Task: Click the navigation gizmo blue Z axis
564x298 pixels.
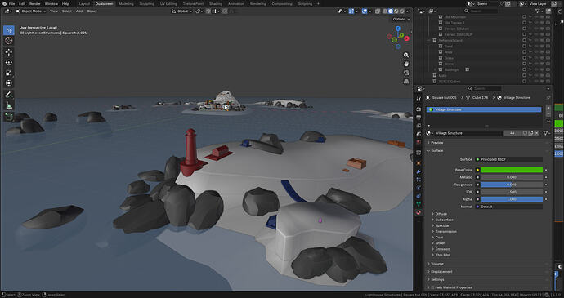Action: [x=398, y=29]
